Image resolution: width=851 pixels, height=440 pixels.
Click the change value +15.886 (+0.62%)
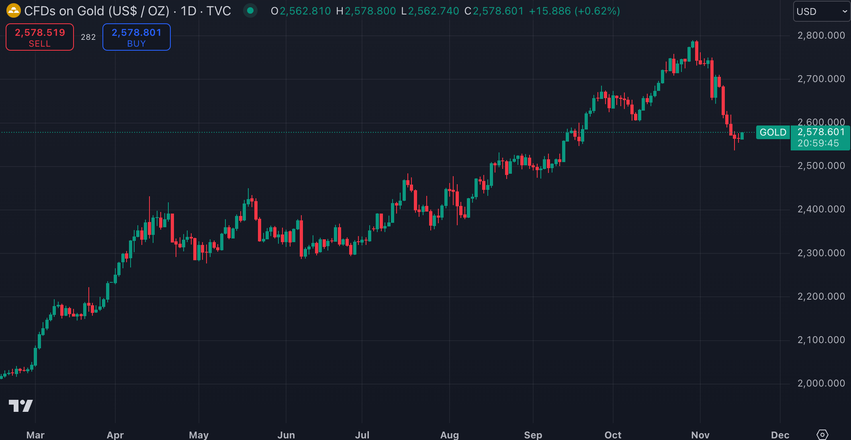tap(575, 11)
